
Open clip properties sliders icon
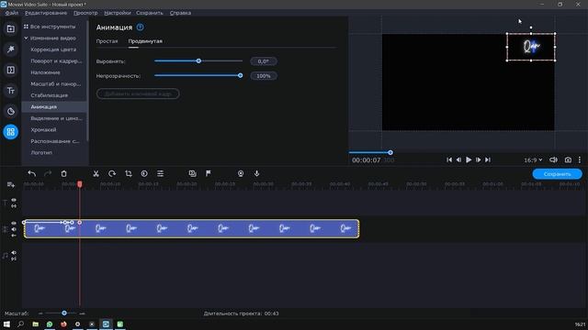160,173
